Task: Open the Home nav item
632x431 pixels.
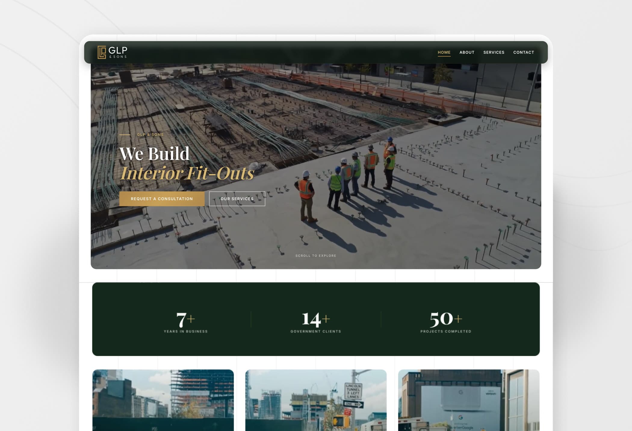Action: (444, 52)
